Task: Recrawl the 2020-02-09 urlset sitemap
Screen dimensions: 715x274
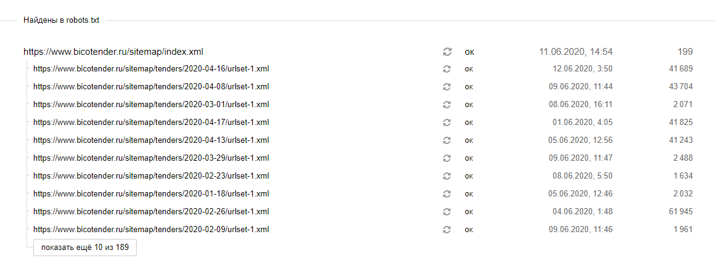Action: [x=447, y=230]
